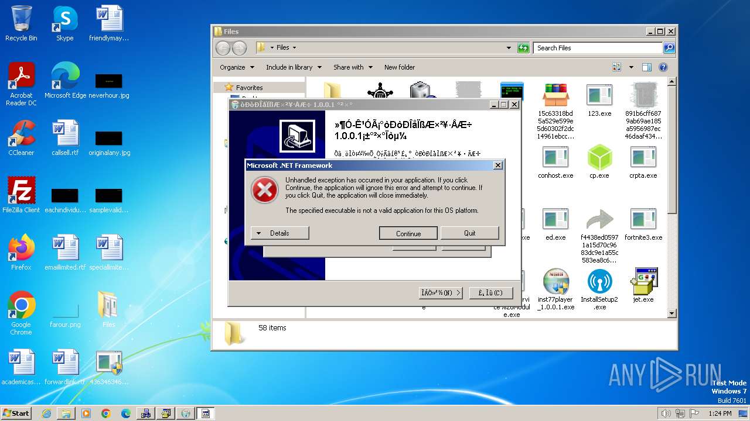Open the Share with dropdown
Image resolution: width=750 pixels, height=421 pixels.
[353, 67]
